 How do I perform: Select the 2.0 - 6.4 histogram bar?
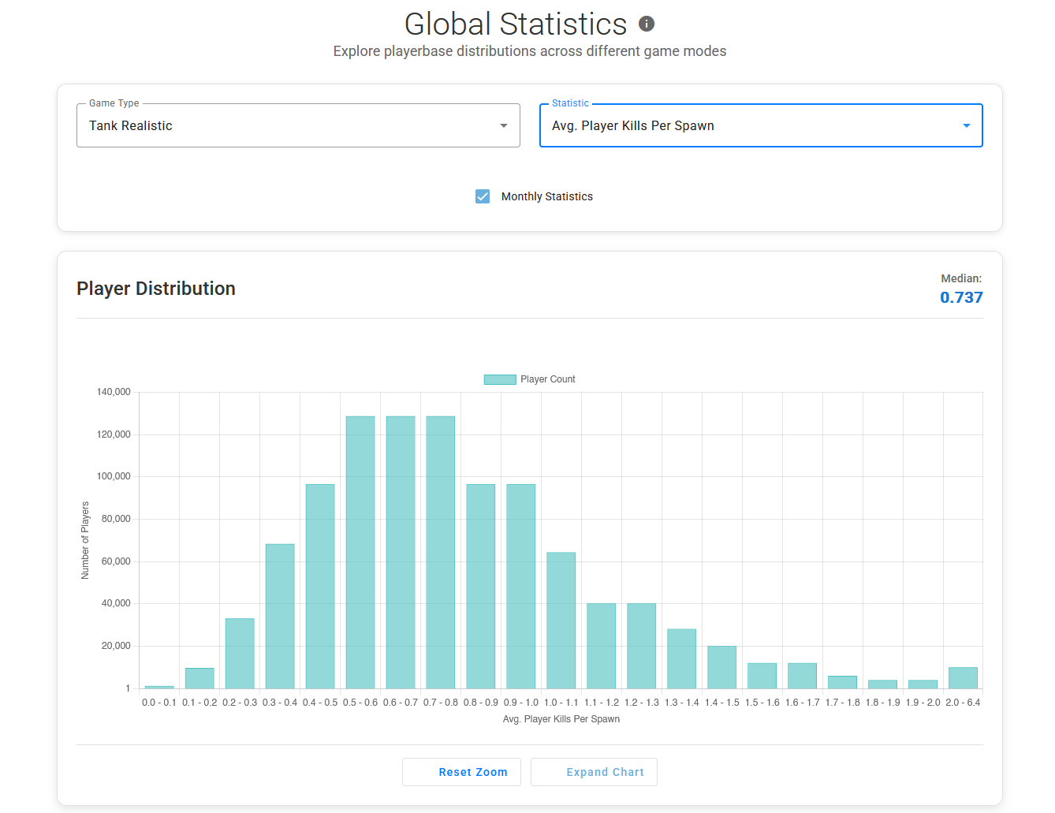[964, 678]
